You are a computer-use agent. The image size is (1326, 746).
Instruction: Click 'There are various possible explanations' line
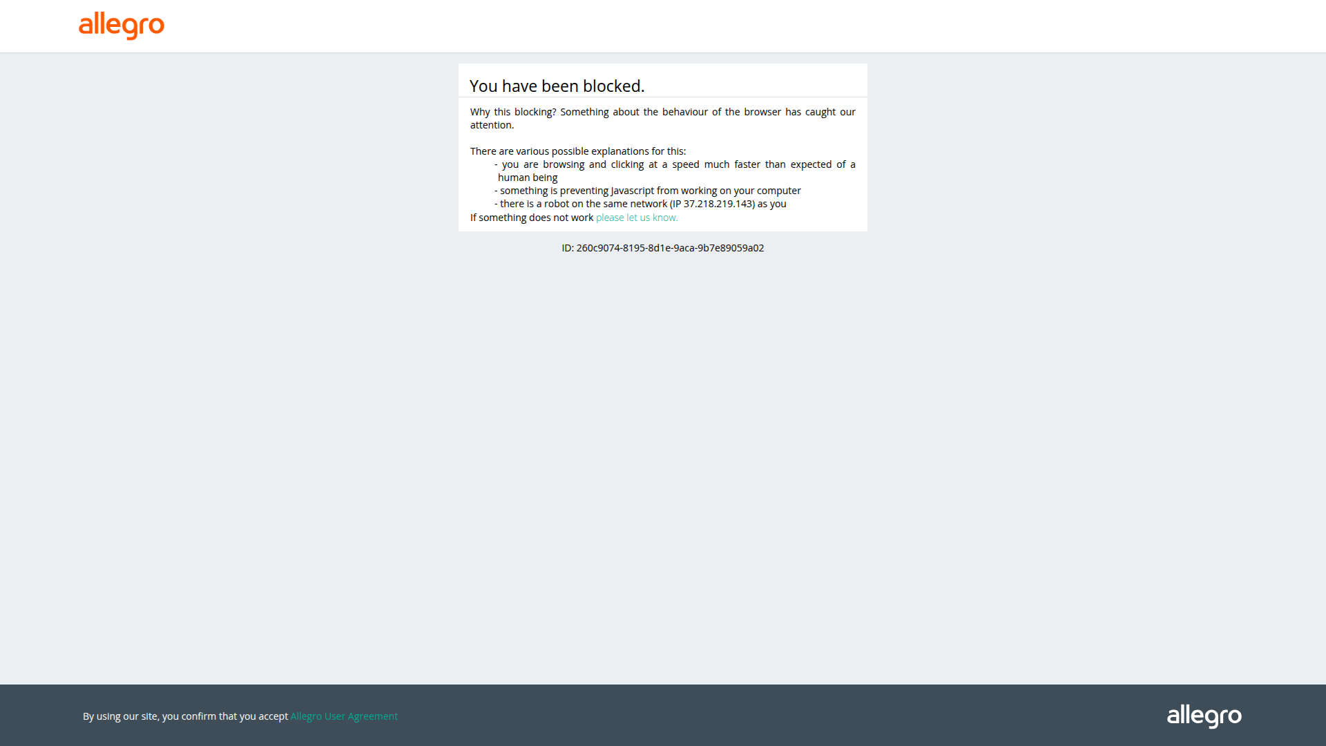pos(577,151)
